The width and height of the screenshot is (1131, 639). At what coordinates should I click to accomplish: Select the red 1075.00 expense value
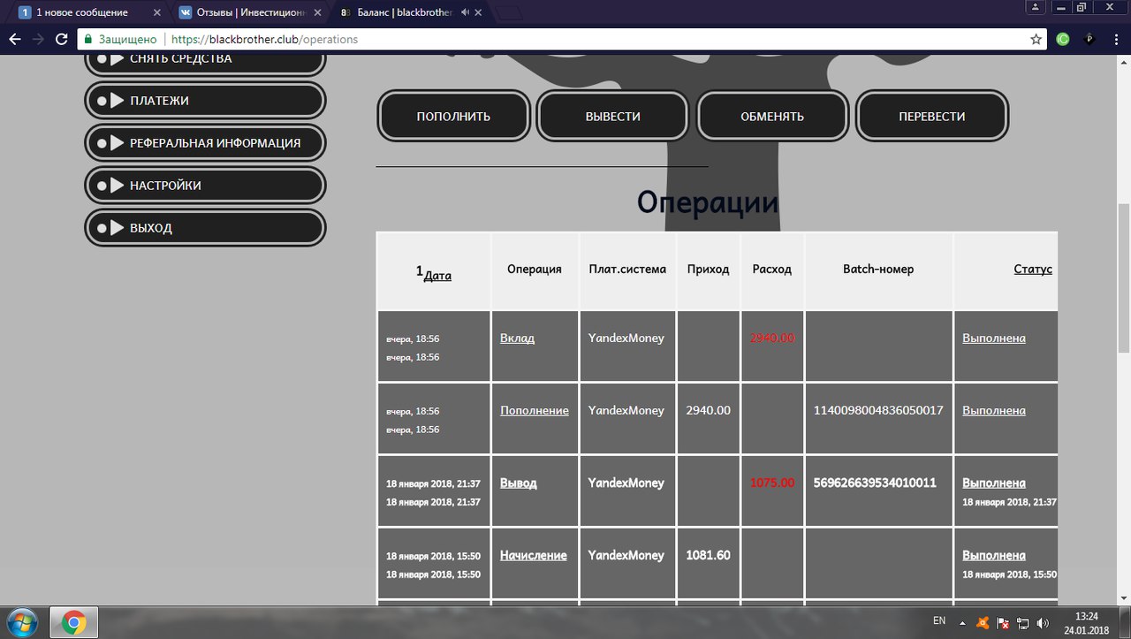772,483
